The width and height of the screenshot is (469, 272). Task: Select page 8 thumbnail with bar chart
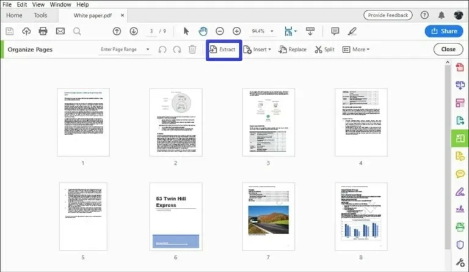361,216
